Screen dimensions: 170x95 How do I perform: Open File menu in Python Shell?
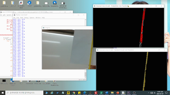pyautogui.click(x=14, y=18)
